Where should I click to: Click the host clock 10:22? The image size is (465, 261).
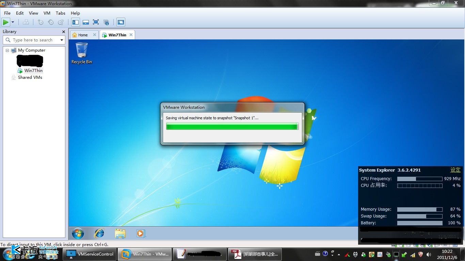tap(447, 251)
